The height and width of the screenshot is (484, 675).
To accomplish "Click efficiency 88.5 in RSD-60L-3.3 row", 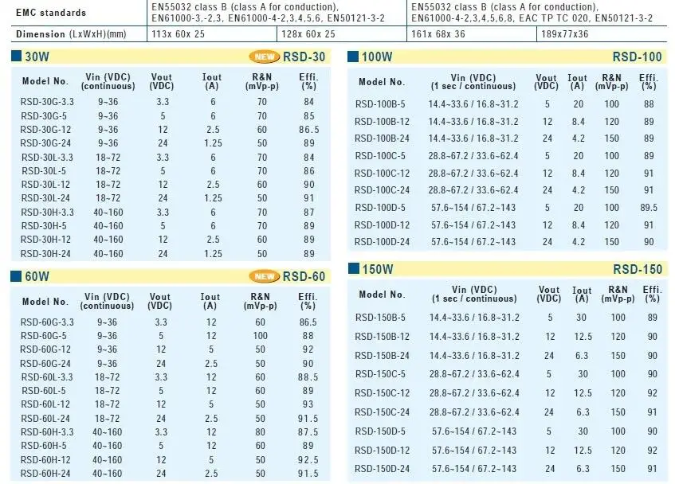I will (308, 377).
